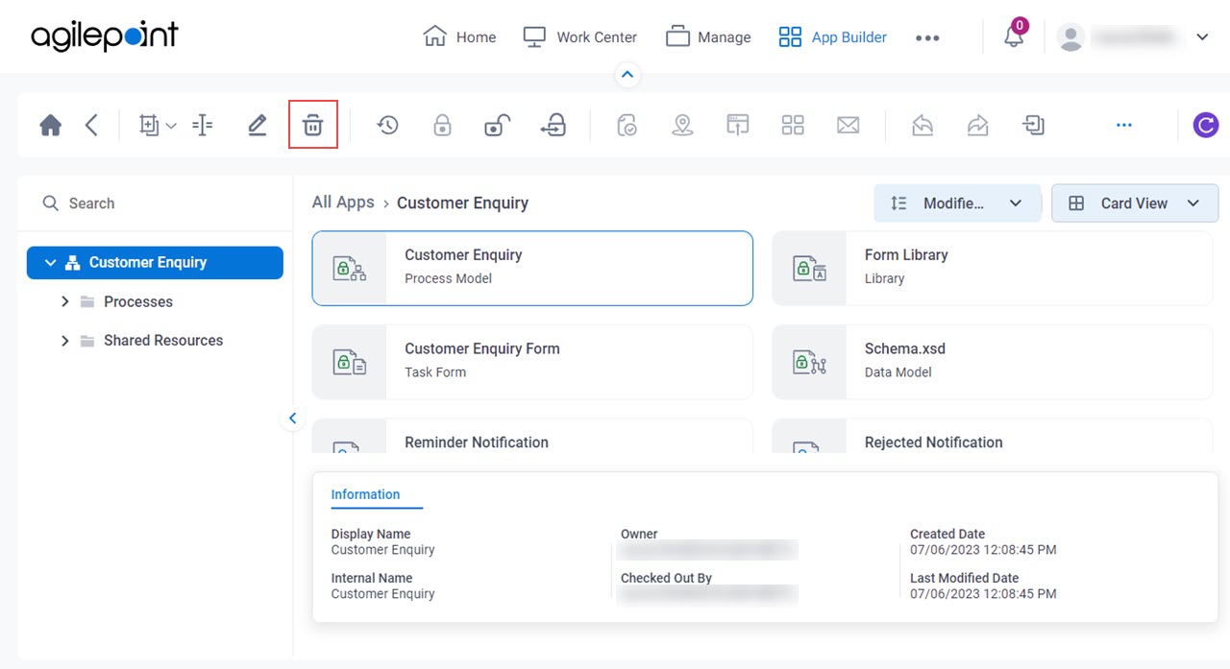Click the Display Name value Customer Enquiry
Screen dimensions: 1230x669
tap(382, 550)
